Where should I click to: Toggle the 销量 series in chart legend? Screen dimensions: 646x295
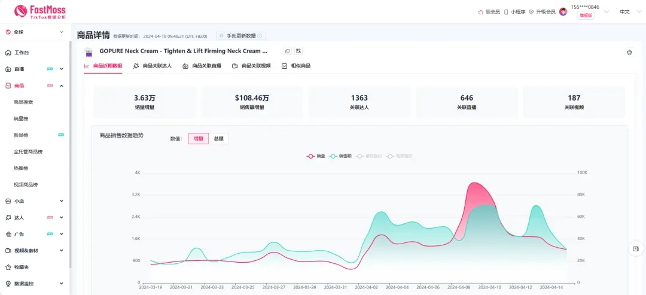316,156
